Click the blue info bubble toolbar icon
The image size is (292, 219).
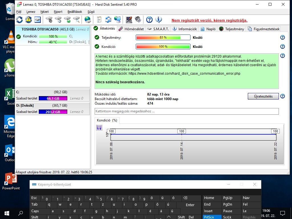(x=159, y=20)
